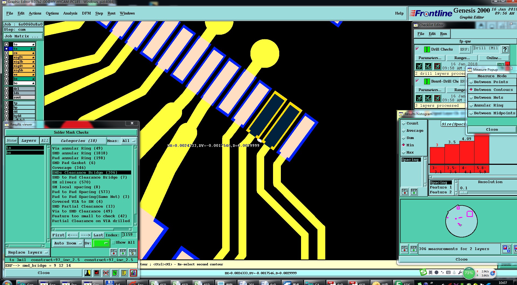Click green drill icon beside Board-Drill Checks
517x285 pixels.
(x=427, y=81)
